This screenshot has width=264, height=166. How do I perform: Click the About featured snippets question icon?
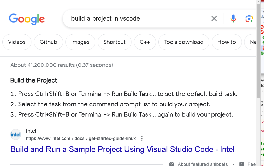coord(172,164)
